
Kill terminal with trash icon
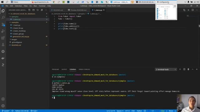(x=188, y=69)
